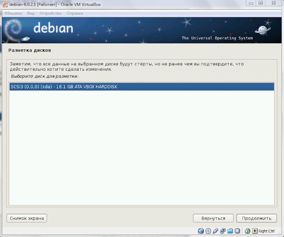Open the Устройства menu

tap(50, 13)
